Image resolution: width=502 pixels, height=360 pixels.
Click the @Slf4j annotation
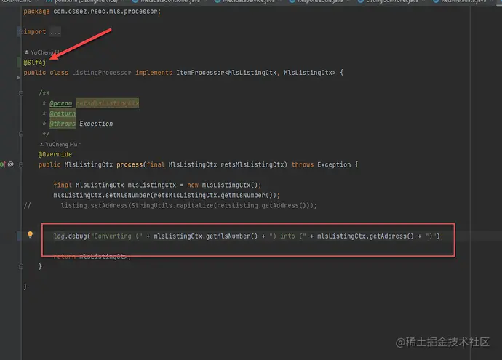click(x=35, y=63)
